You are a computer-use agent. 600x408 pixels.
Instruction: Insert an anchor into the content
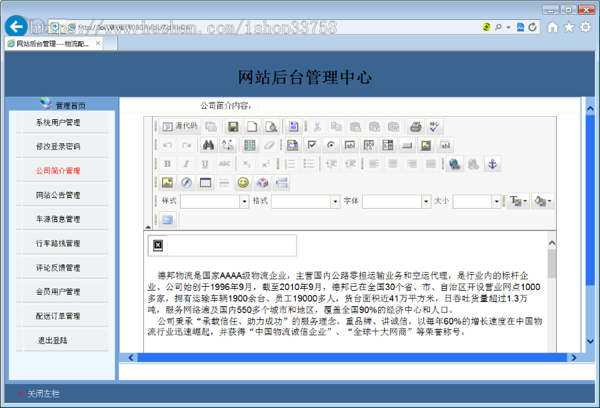(493, 164)
